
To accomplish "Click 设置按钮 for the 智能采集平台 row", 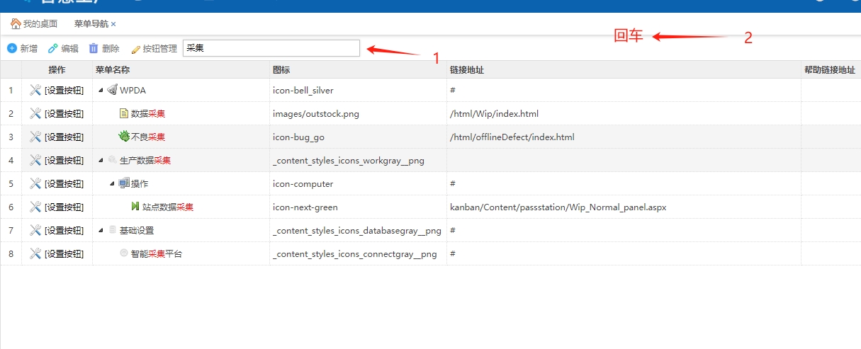I will pyautogui.click(x=64, y=253).
